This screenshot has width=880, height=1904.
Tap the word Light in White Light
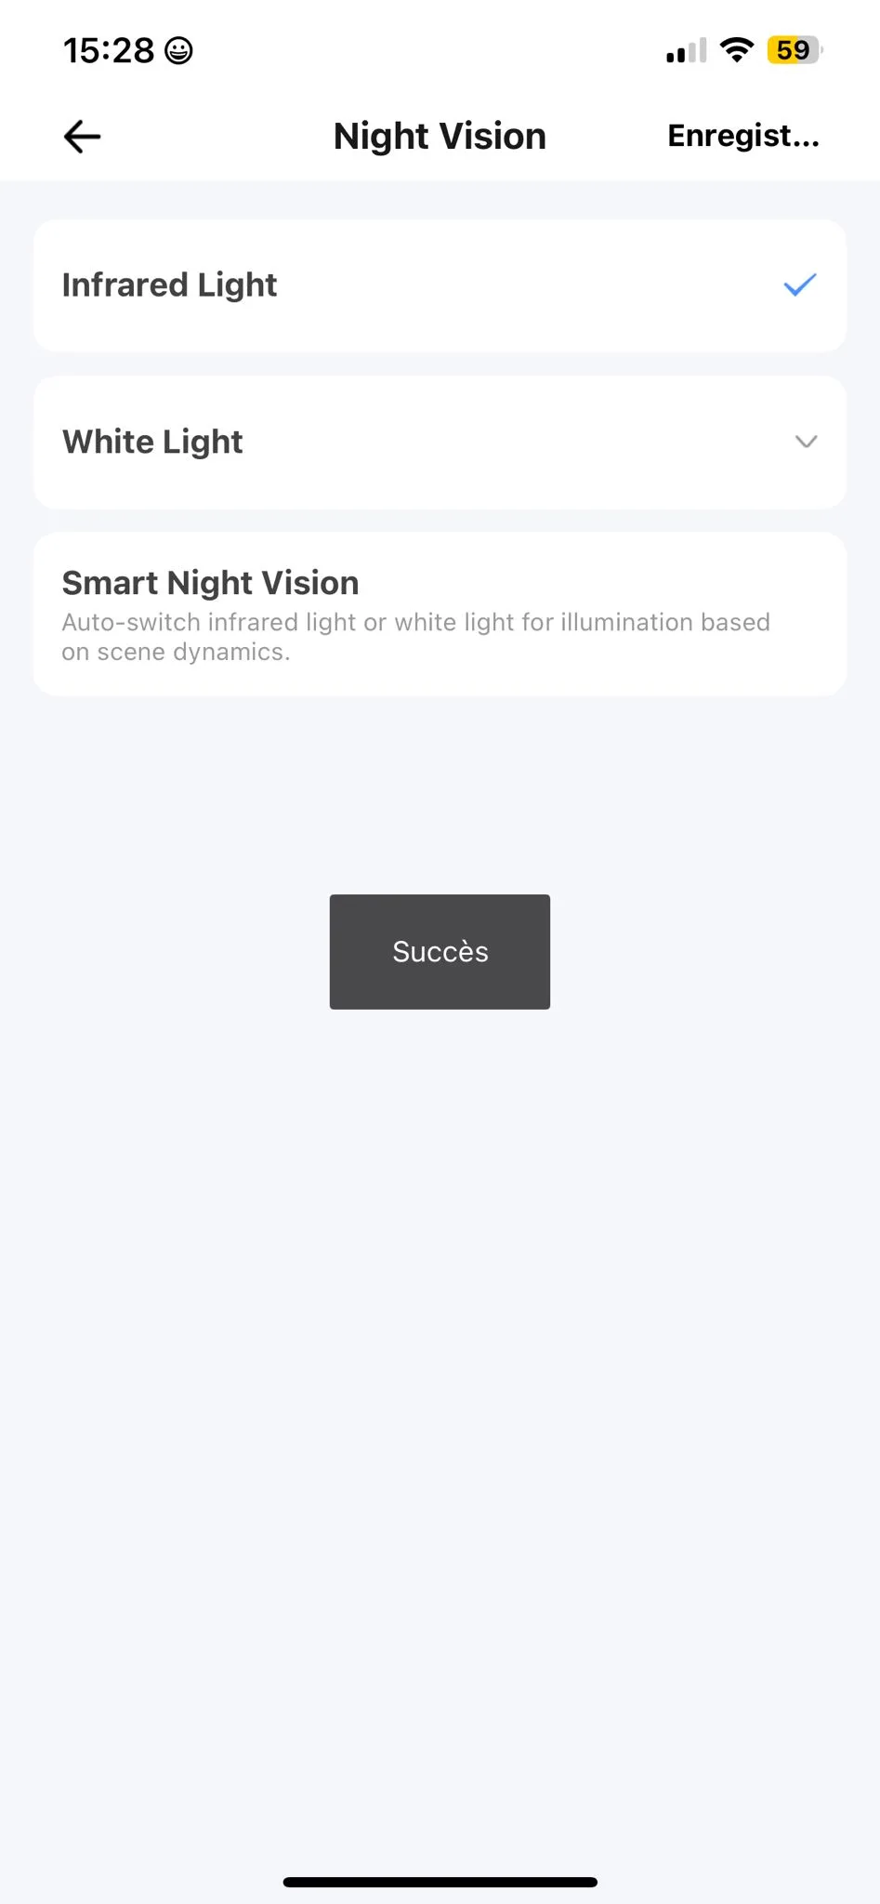coord(203,442)
